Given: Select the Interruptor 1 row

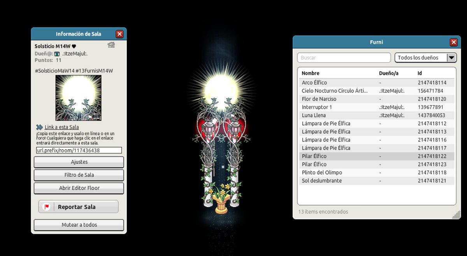Looking at the screenshot, I should point(377,107).
